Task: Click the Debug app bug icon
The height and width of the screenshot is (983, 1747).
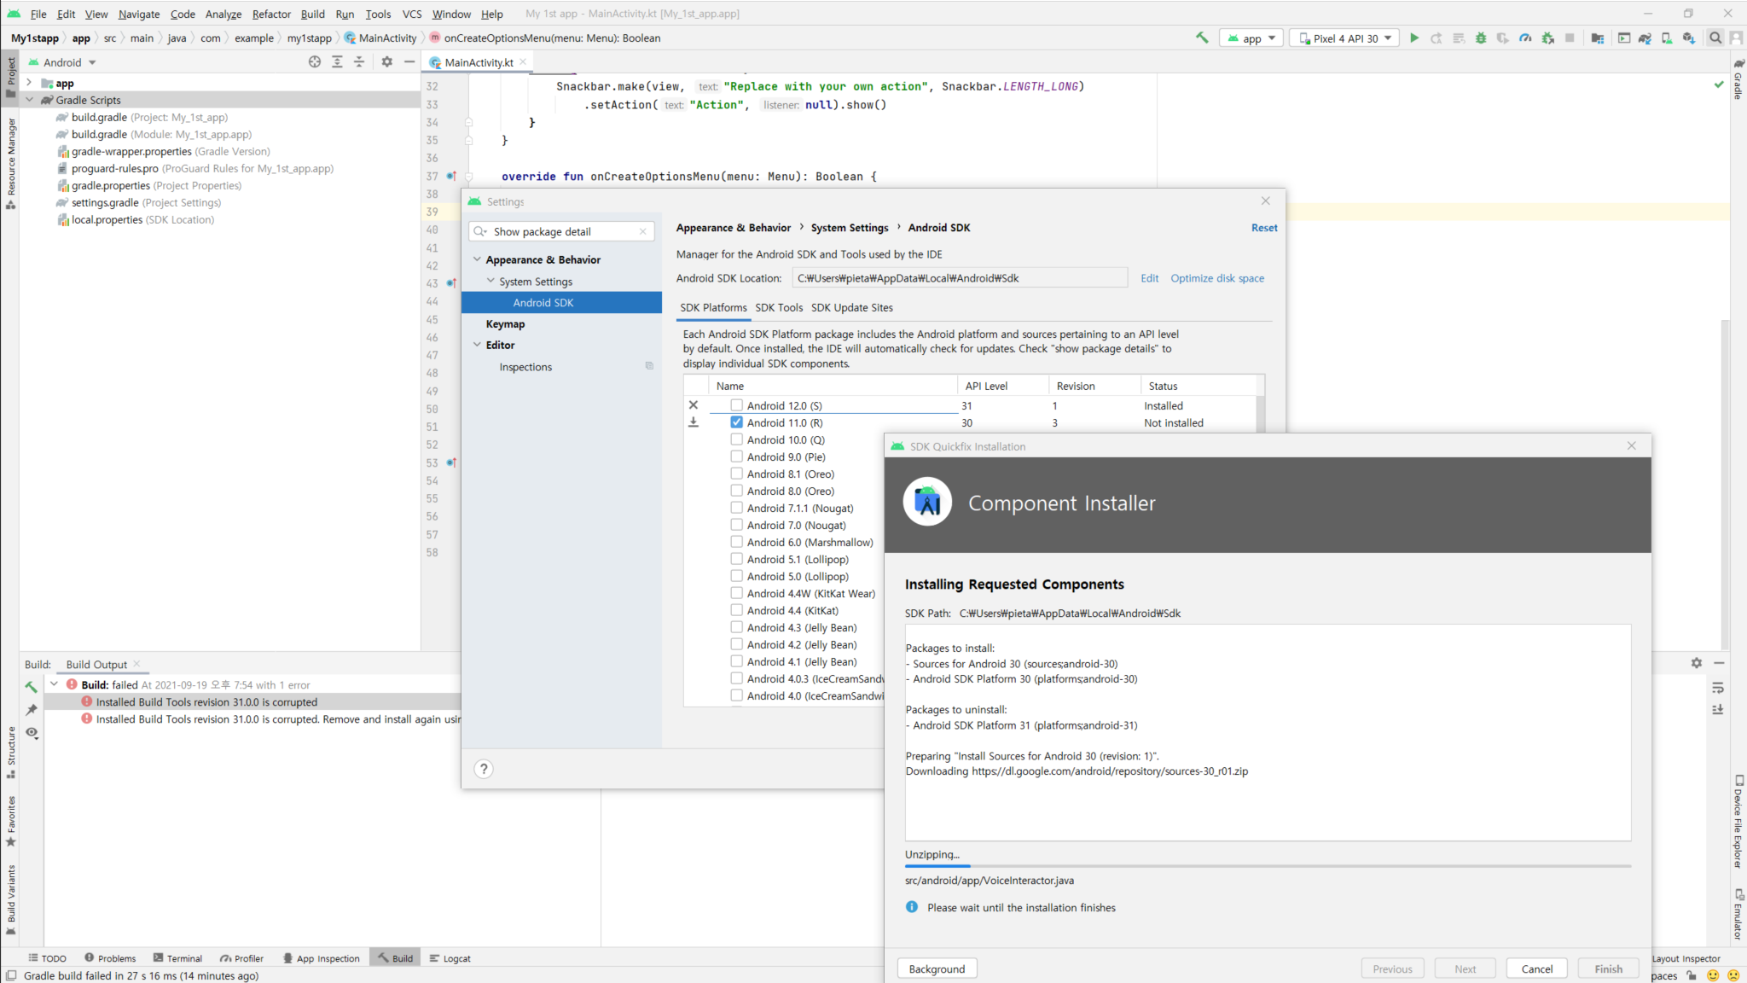Action: point(1481,38)
